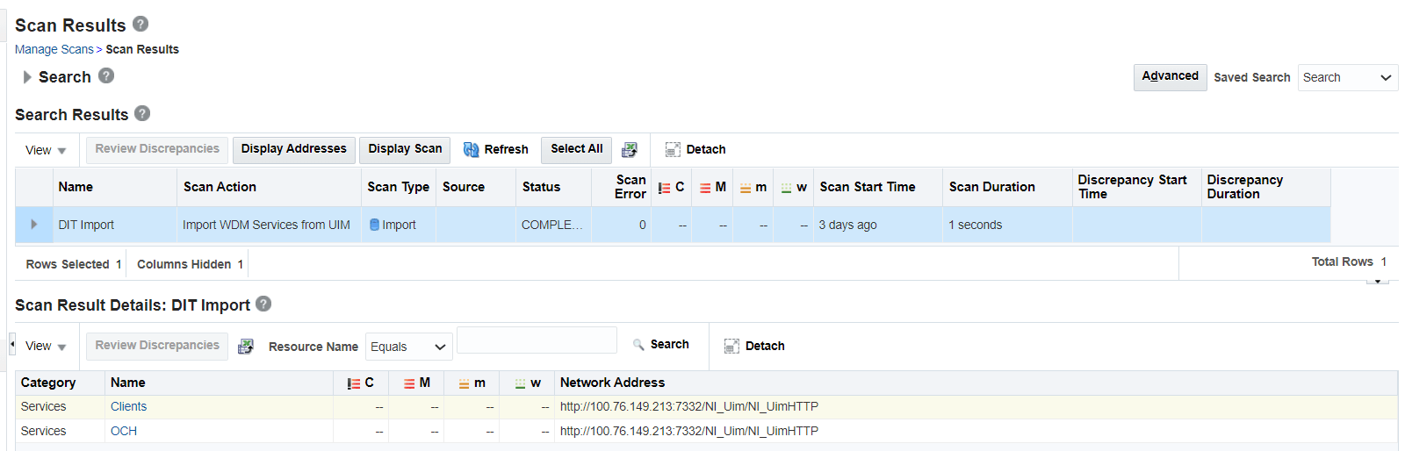Open the Clients service link
The image size is (1405, 451).
[x=128, y=406]
